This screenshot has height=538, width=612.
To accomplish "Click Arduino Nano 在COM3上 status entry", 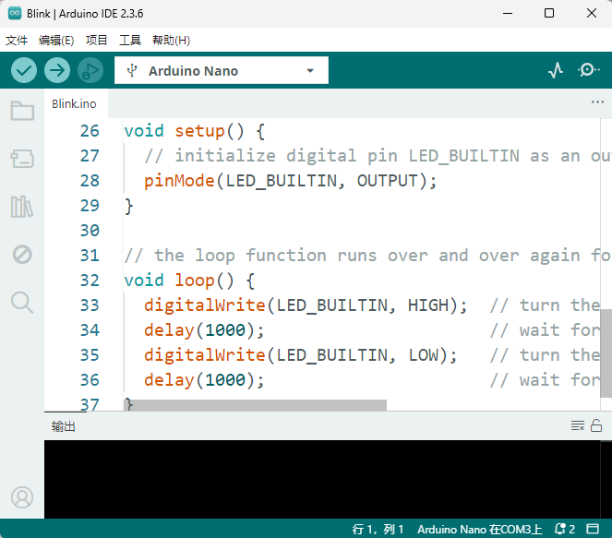I will pos(480,529).
